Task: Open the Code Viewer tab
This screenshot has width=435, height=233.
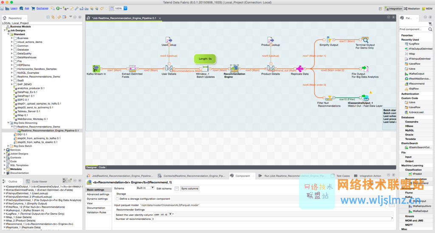Action: (x=37, y=182)
